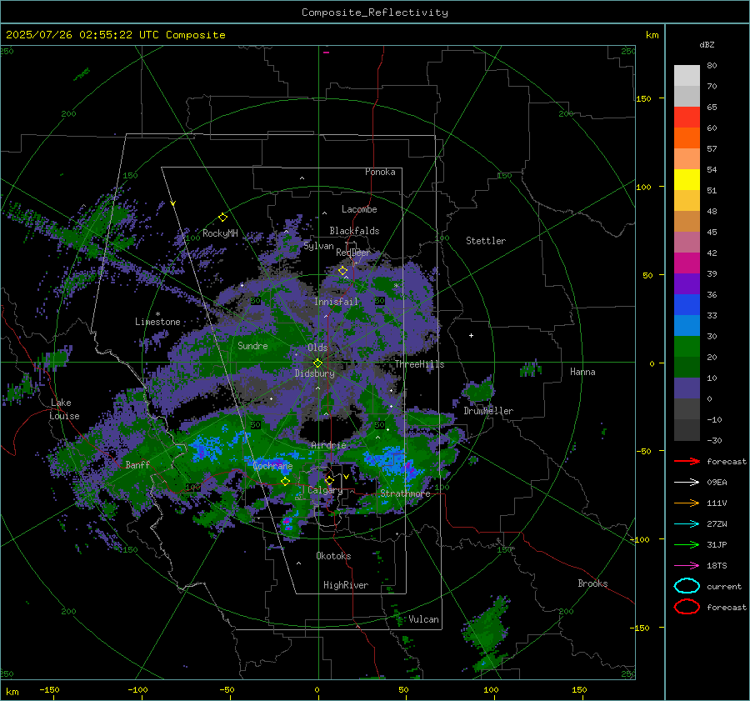Click the yellow diamond marker near Cochrane
The height and width of the screenshot is (701, 750).
(x=286, y=481)
